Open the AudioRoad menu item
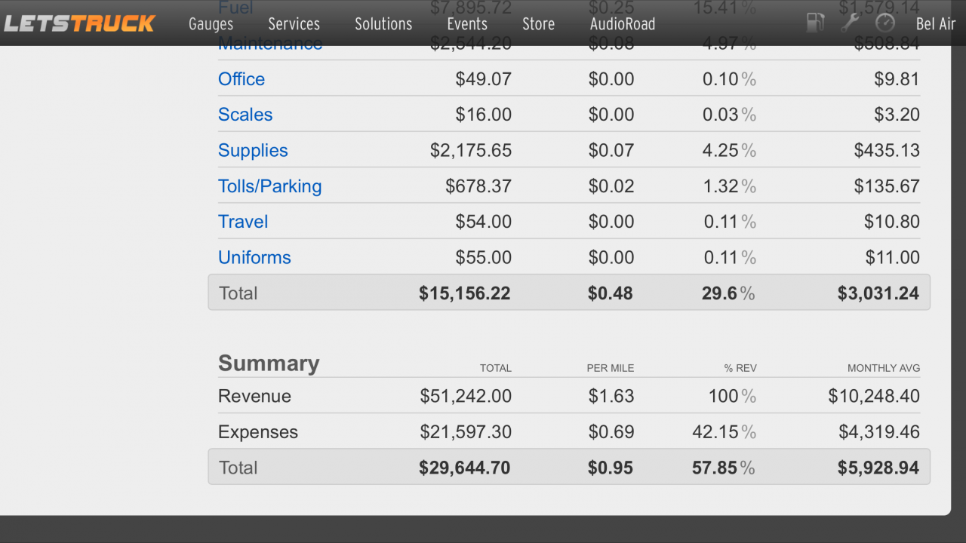 coord(623,24)
